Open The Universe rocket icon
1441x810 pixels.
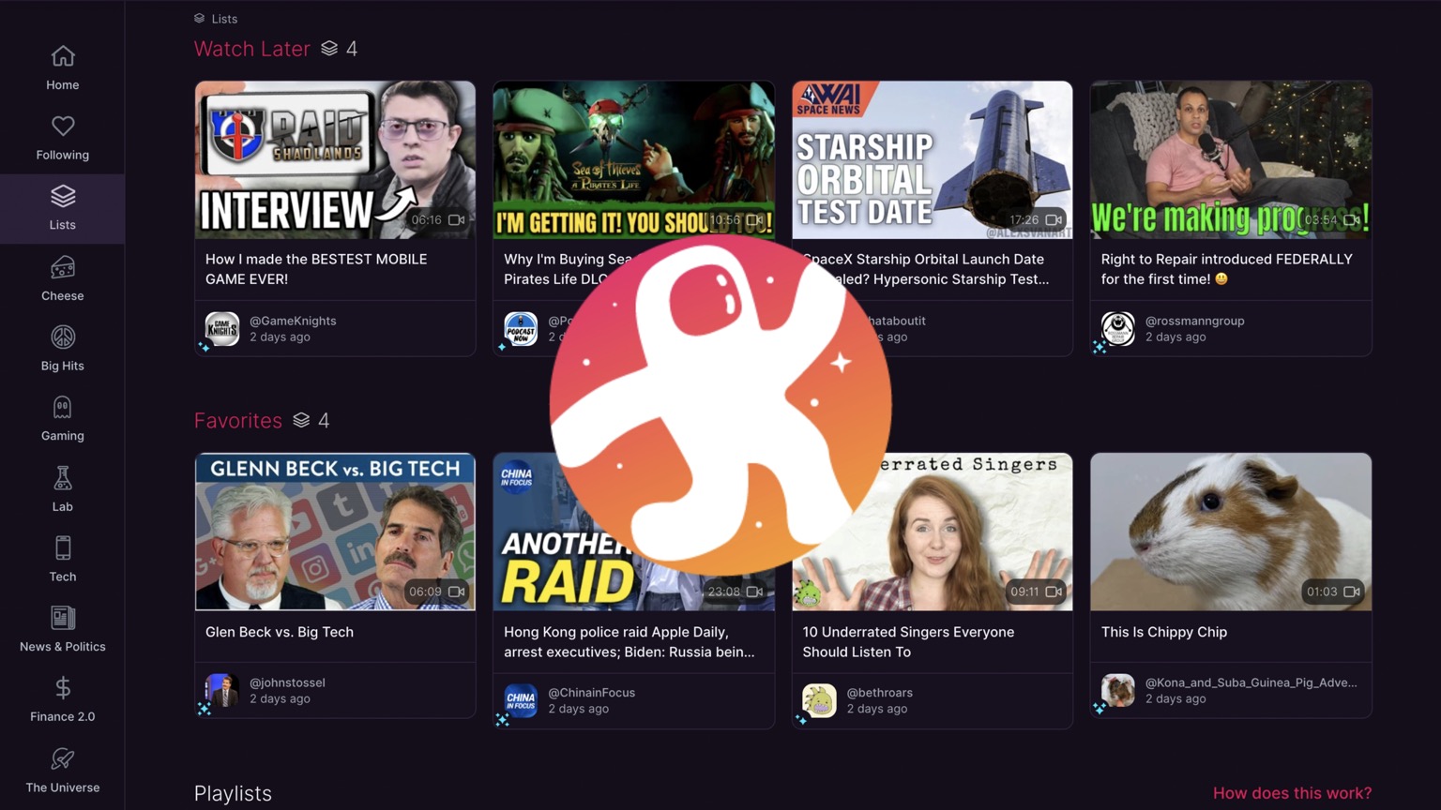click(x=63, y=758)
